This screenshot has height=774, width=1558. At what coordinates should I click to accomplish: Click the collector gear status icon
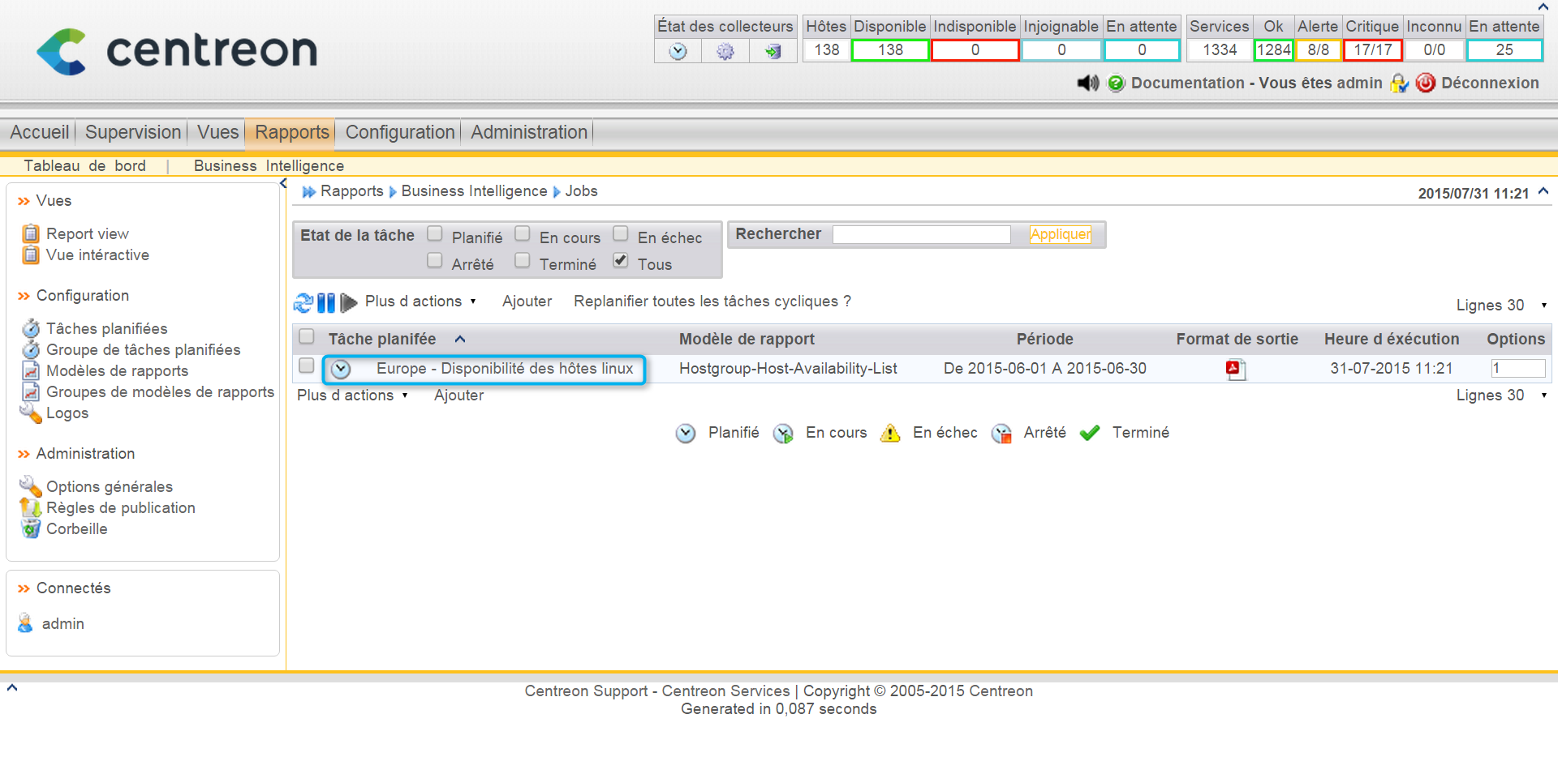[x=725, y=51]
